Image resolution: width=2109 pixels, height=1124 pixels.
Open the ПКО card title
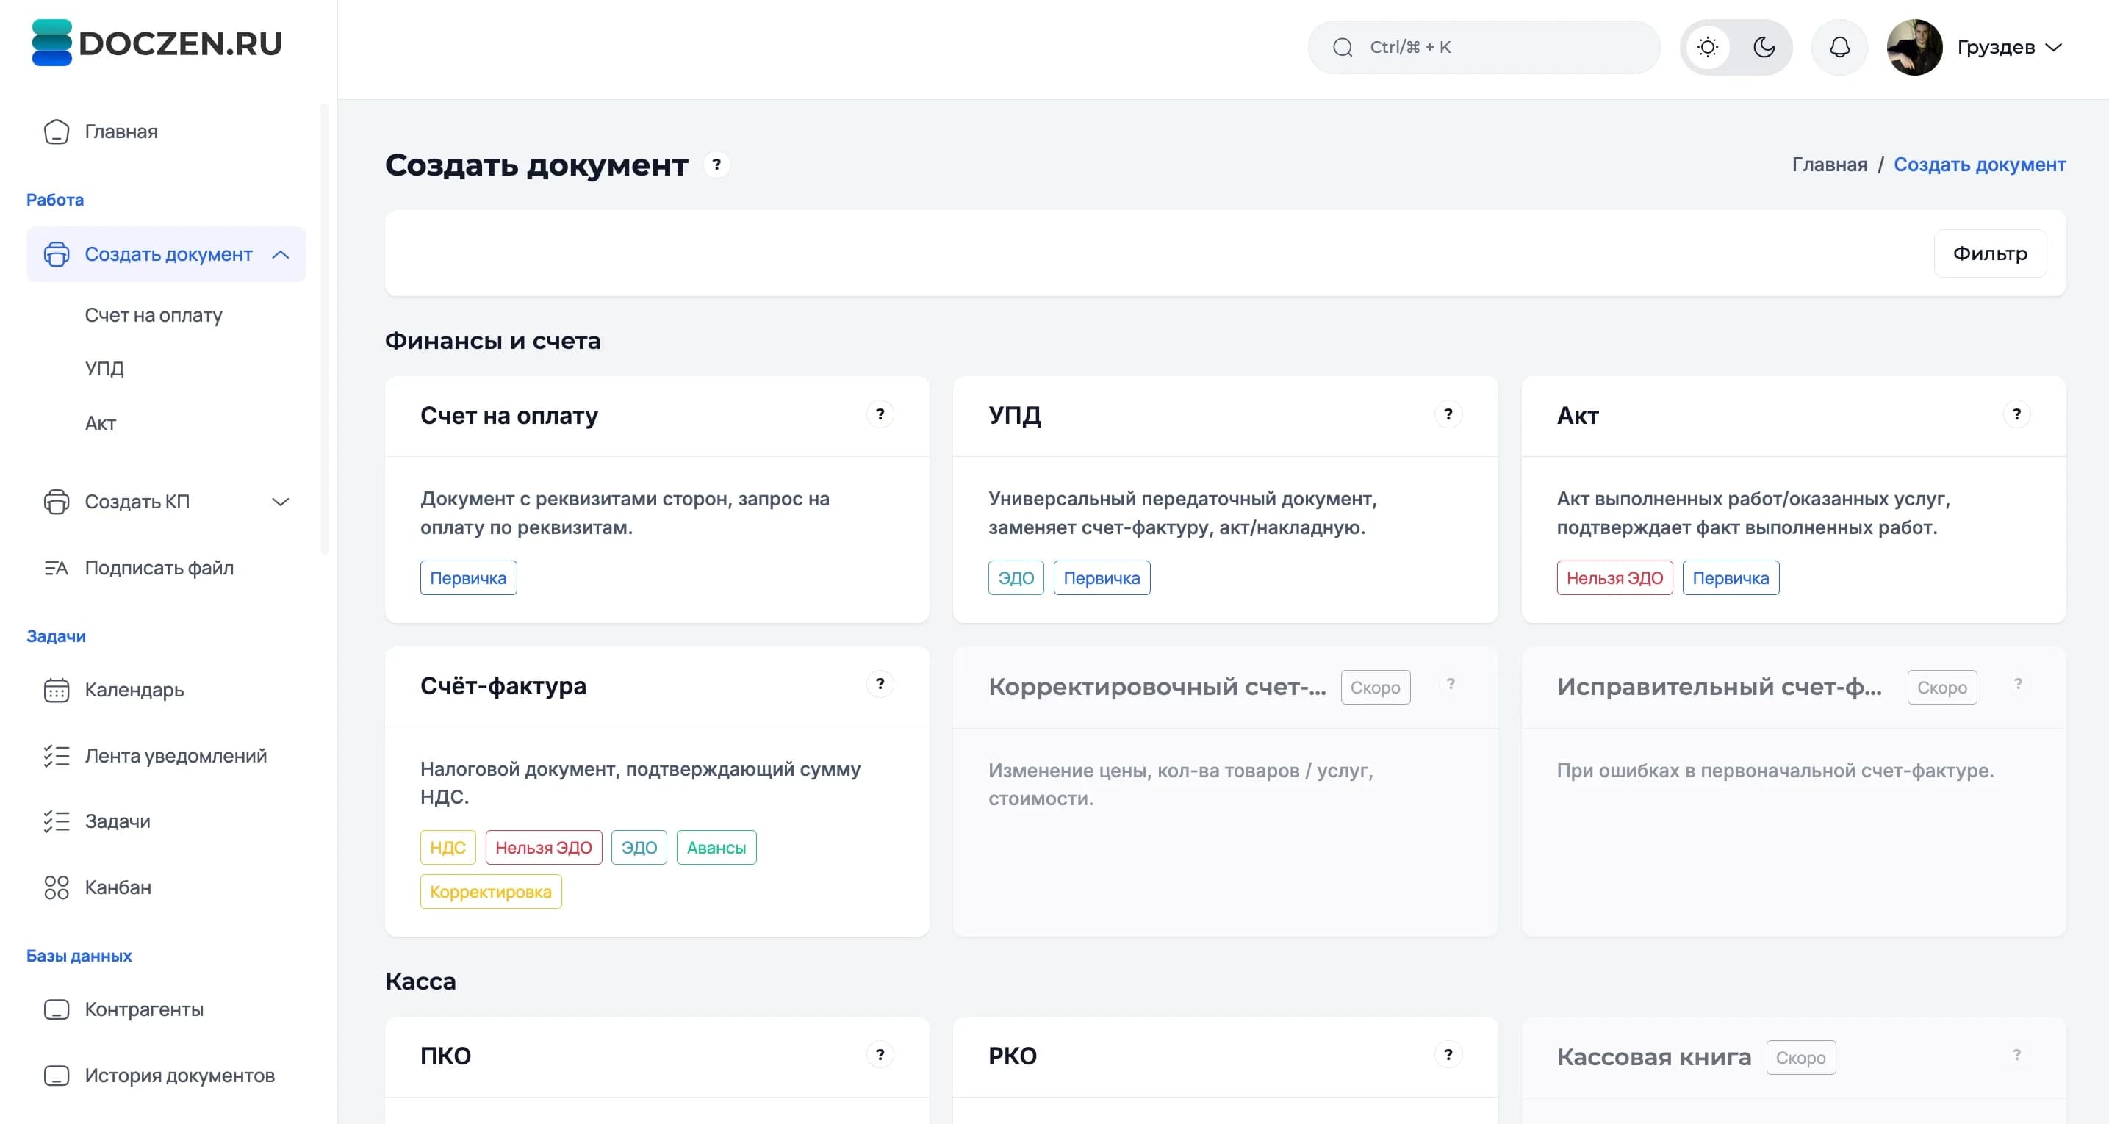[x=445, y=1056]
